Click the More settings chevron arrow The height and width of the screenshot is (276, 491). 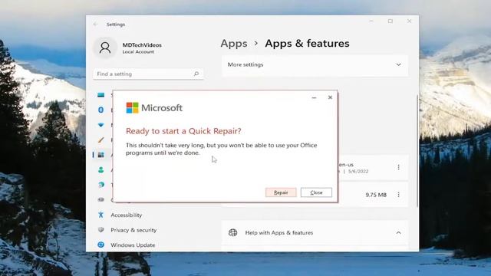398,64
